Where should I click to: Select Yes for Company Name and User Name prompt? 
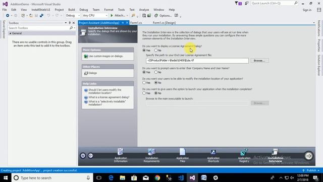tap(144, 72)
